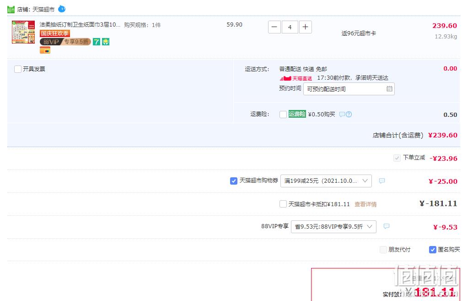The height and width of the screenshot is (301, 462).
Task: Expand the 满199减25元 coupon dropdown
Action: (326, 181)
